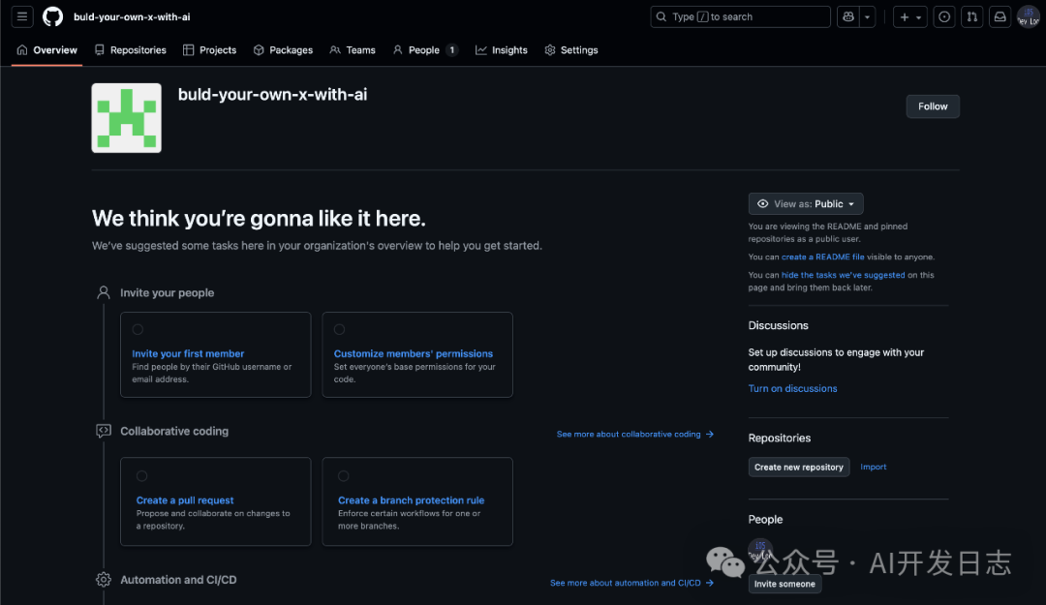The image size is (1046, 605).
Task: Click See more about collaborative coding link
Action: [x=635, y=435]
